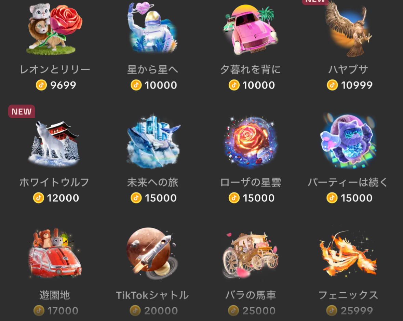The image size is (403, 321).
Task: Select the レオンとリリー lion and rose gift
Action: tap(55, 29)
